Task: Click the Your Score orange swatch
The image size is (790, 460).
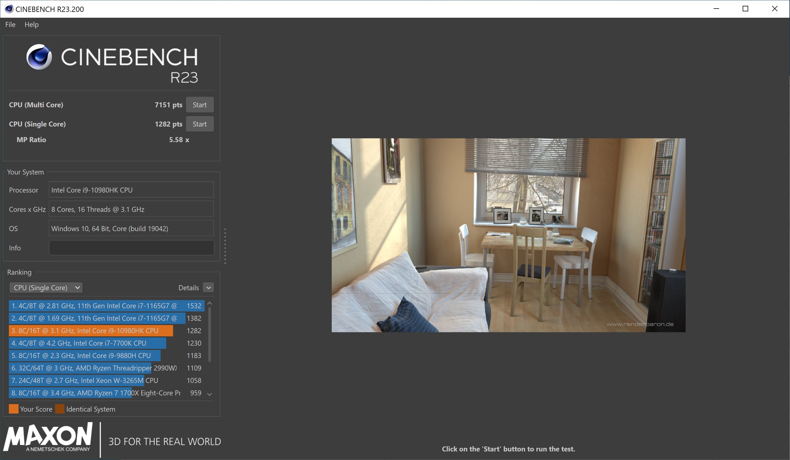Action: coord(14,409)
